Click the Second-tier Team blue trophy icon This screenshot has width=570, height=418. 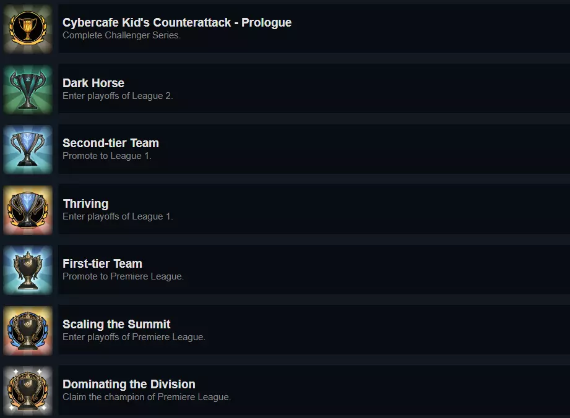pyautogui.click(x=28, y=149)
